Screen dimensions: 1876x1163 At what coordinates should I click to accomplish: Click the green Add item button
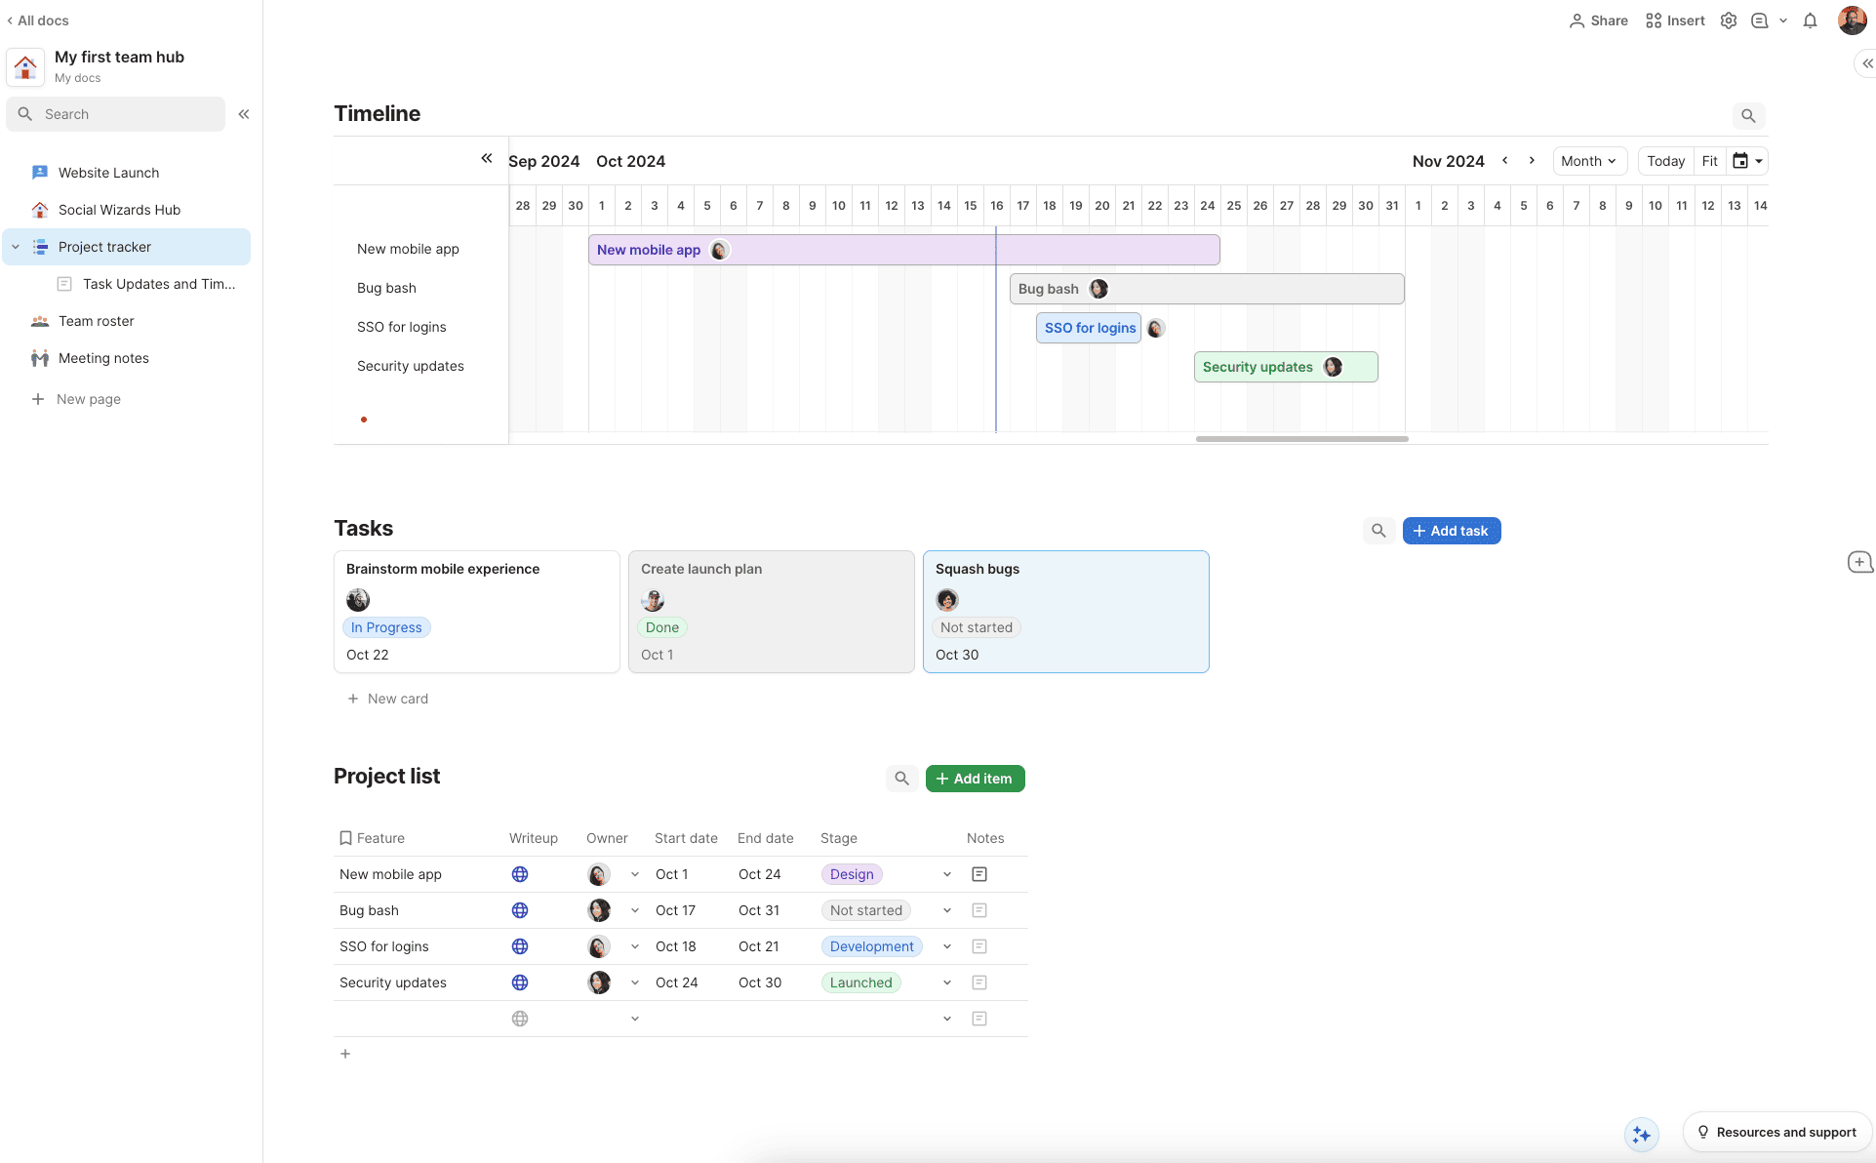point(975,779)
